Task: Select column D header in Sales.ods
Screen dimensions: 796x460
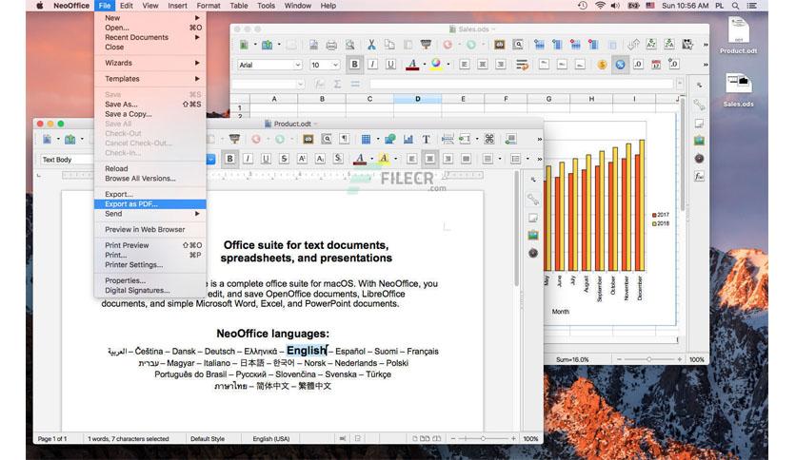Action: tap(417, 99)
